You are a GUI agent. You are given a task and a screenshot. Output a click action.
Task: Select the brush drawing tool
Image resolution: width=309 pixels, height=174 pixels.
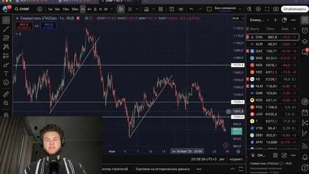pyautogui.click(x=6, y=65)
